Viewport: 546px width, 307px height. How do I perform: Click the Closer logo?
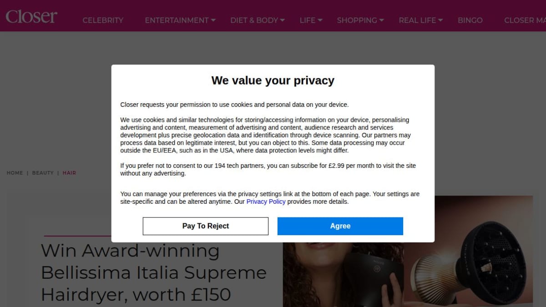click(31, 16)
